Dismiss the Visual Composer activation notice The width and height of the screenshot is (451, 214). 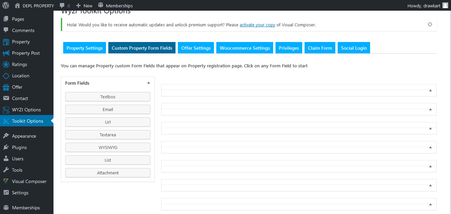coord(430,24)
